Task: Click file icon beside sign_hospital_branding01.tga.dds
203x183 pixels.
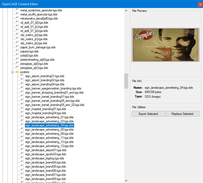Action: coord(22,109)
